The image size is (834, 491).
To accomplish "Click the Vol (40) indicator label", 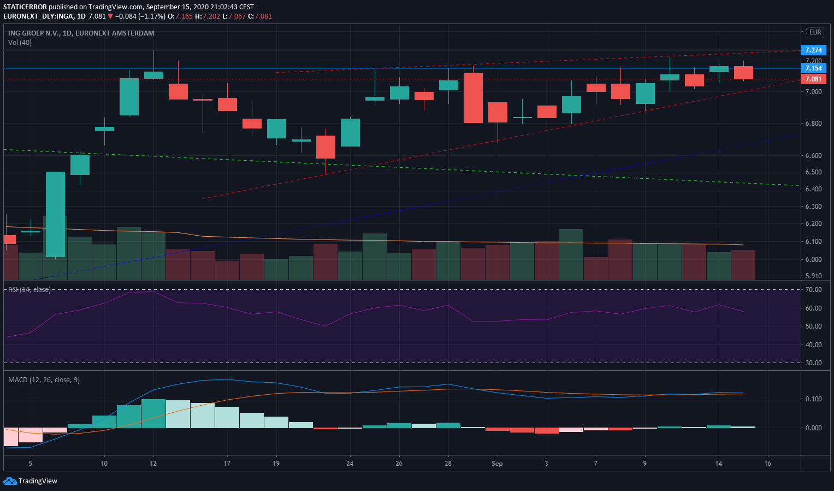I will tap(20, 43).
